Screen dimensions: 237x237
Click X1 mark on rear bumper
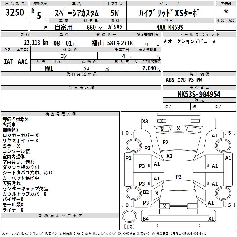coord(211,219)
